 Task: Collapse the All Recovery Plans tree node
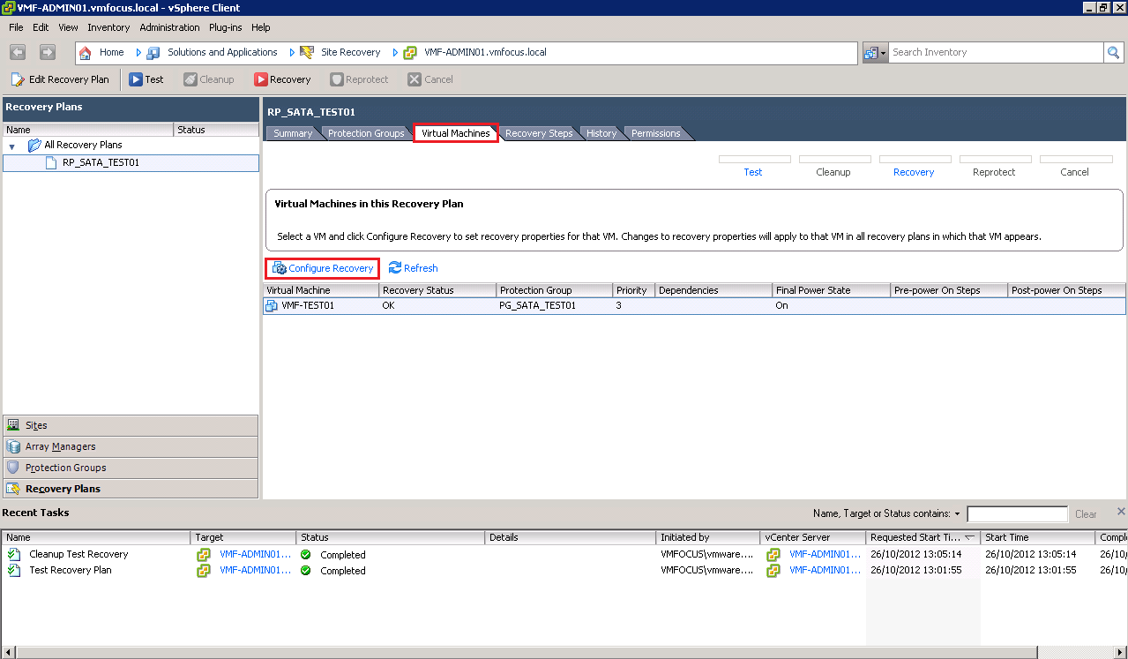tap(12, 146)
